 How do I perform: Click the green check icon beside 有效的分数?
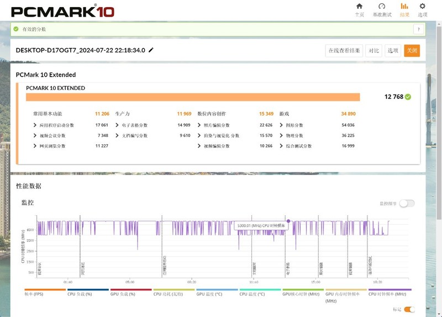16,29
